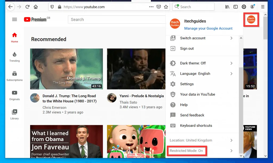Click the account menu scroll up arrow
Viewport: 273px width, 163px height.
[241, 38]
